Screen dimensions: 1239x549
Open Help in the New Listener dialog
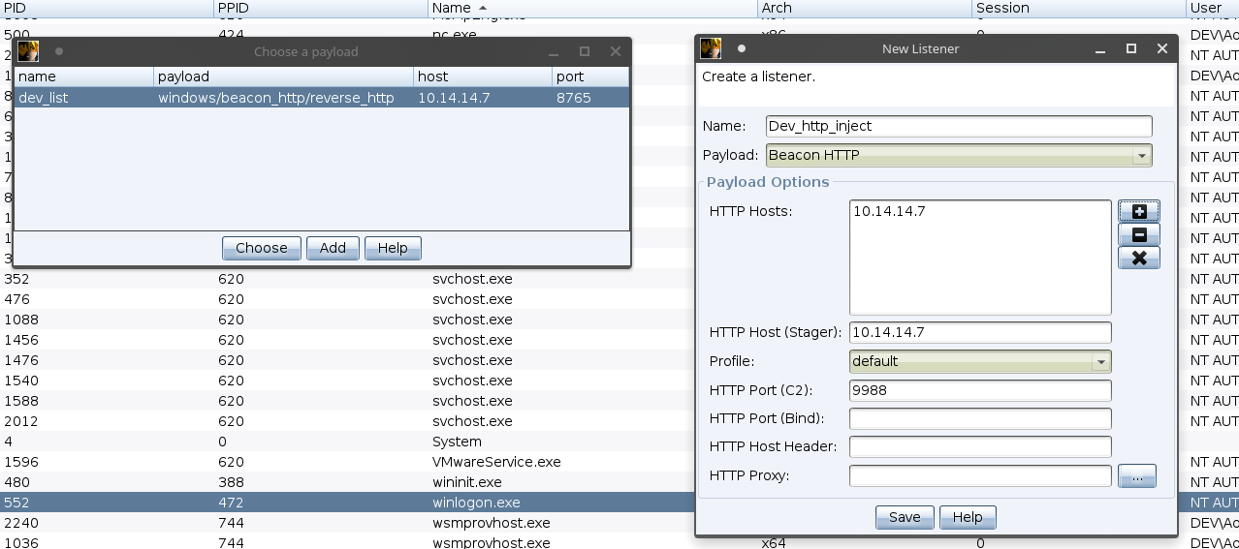(967, 517)
